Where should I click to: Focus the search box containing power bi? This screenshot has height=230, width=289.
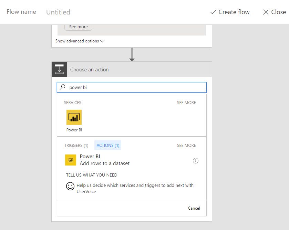134,88
